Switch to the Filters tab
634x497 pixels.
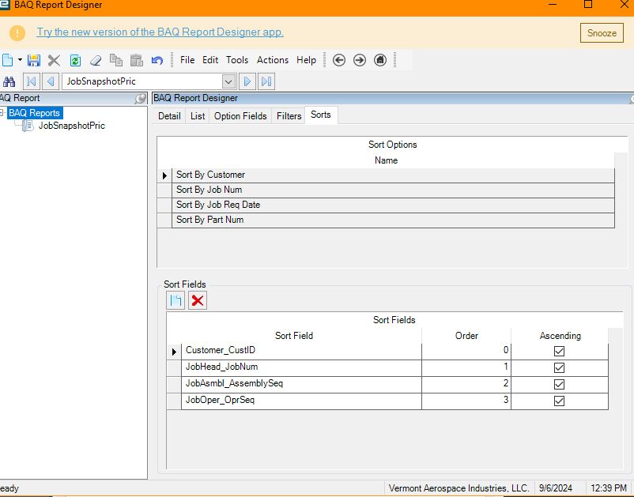pos(289,116)
